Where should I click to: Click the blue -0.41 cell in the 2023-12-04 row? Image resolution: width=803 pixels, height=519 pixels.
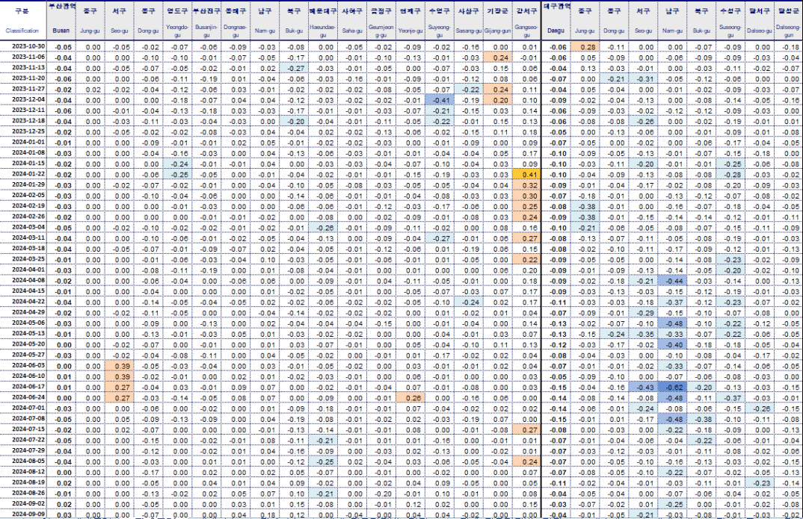440,100
